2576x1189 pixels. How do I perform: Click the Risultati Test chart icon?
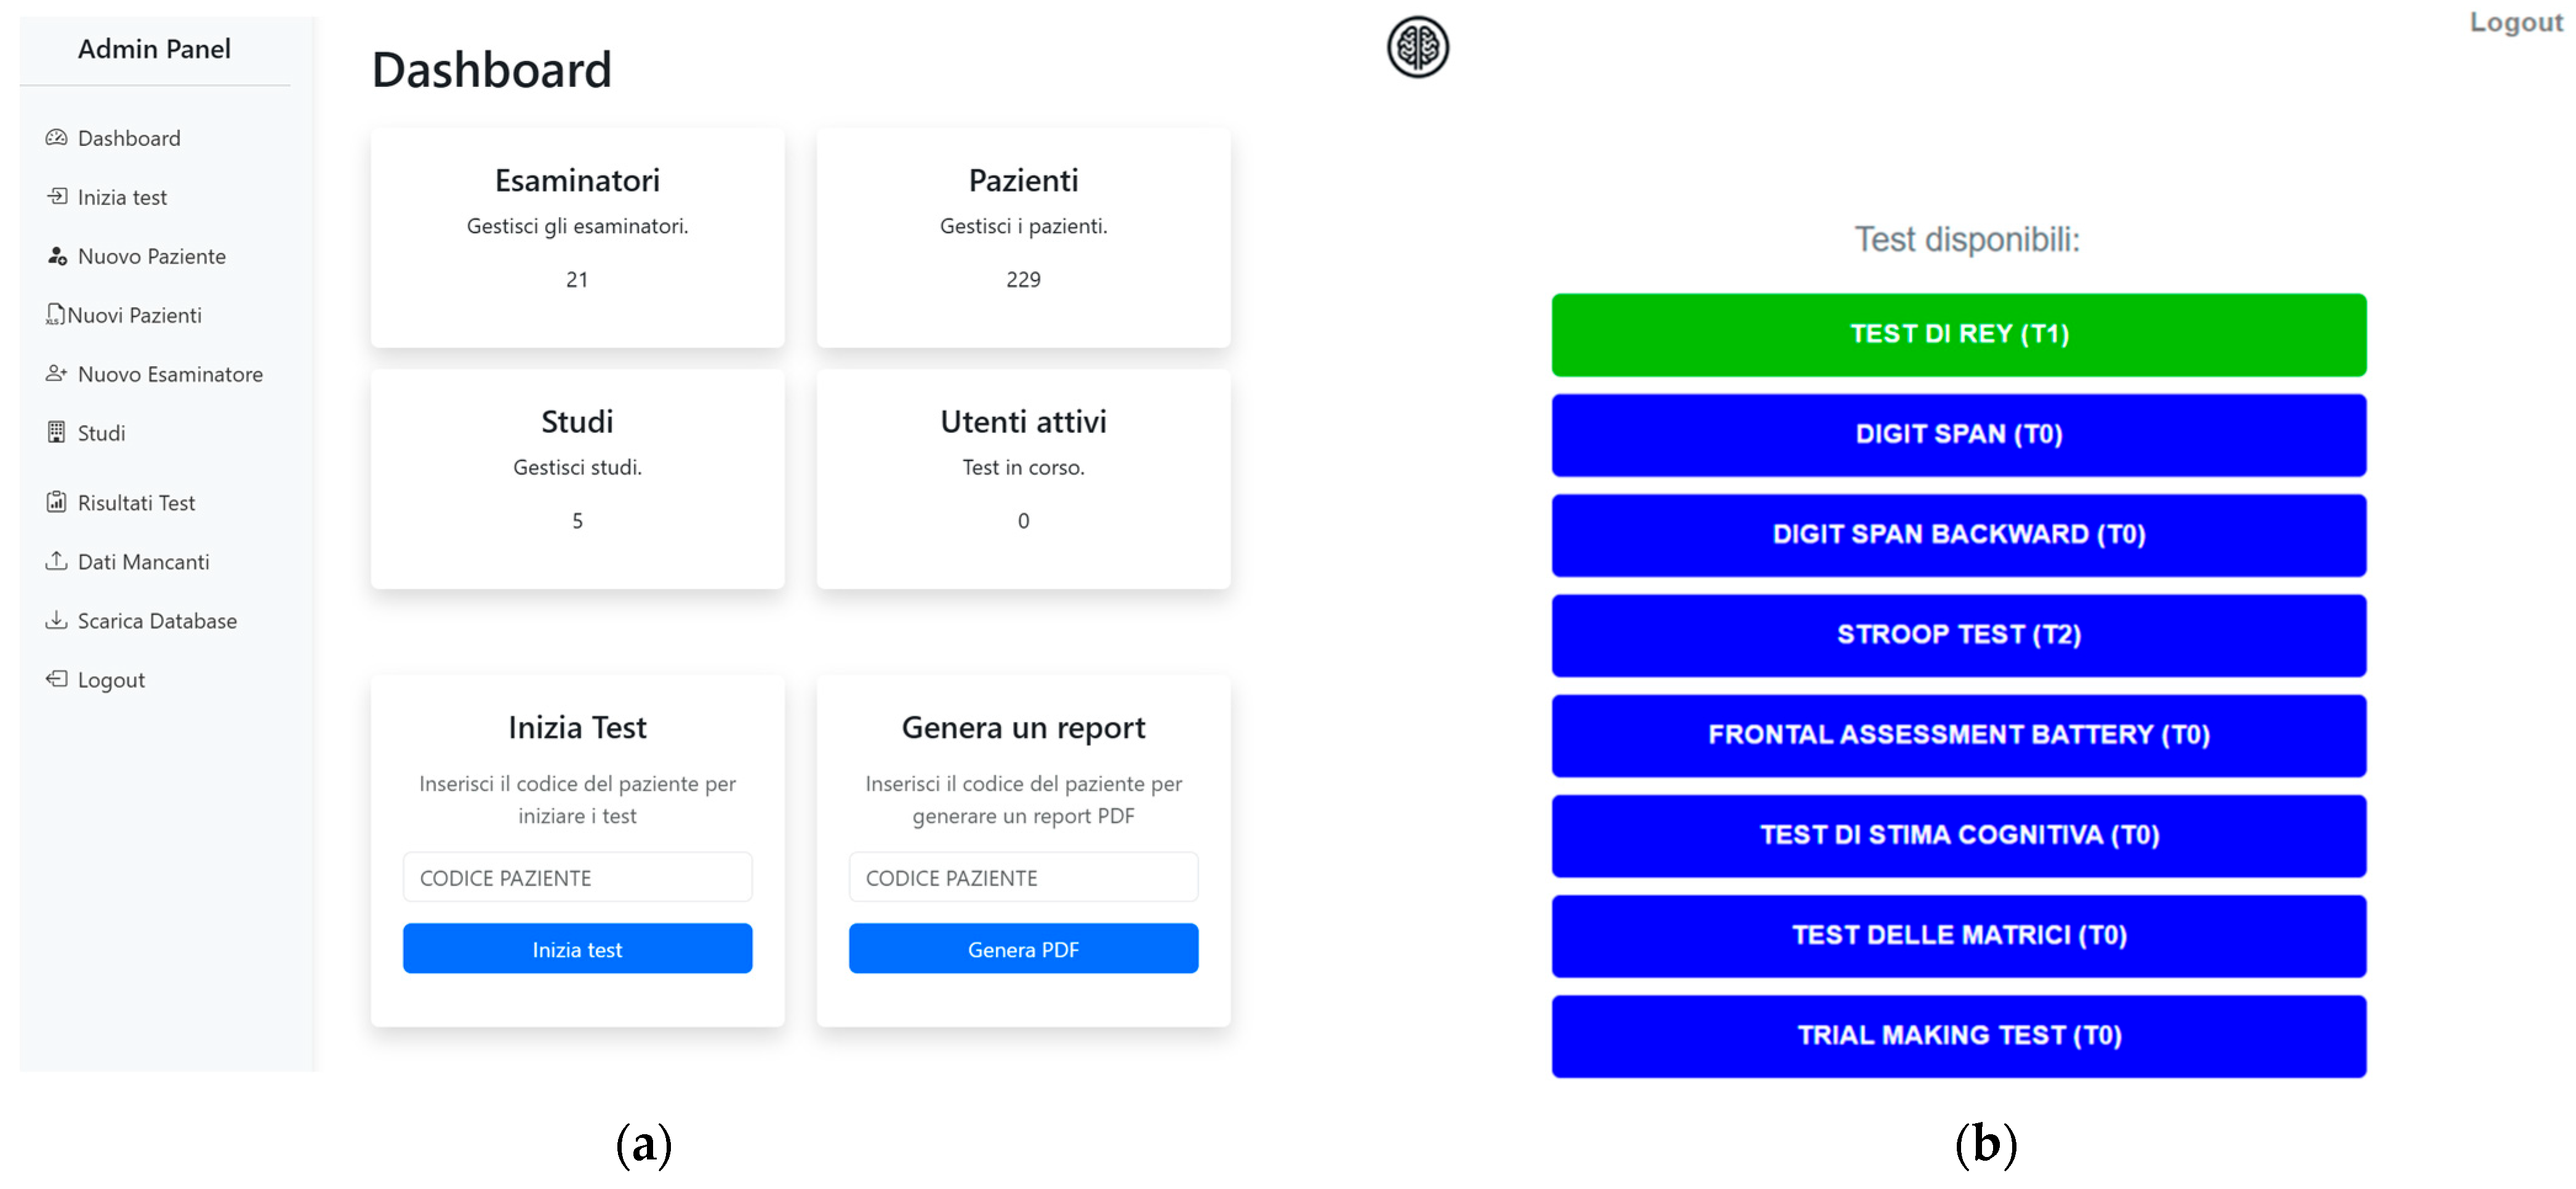56,502
